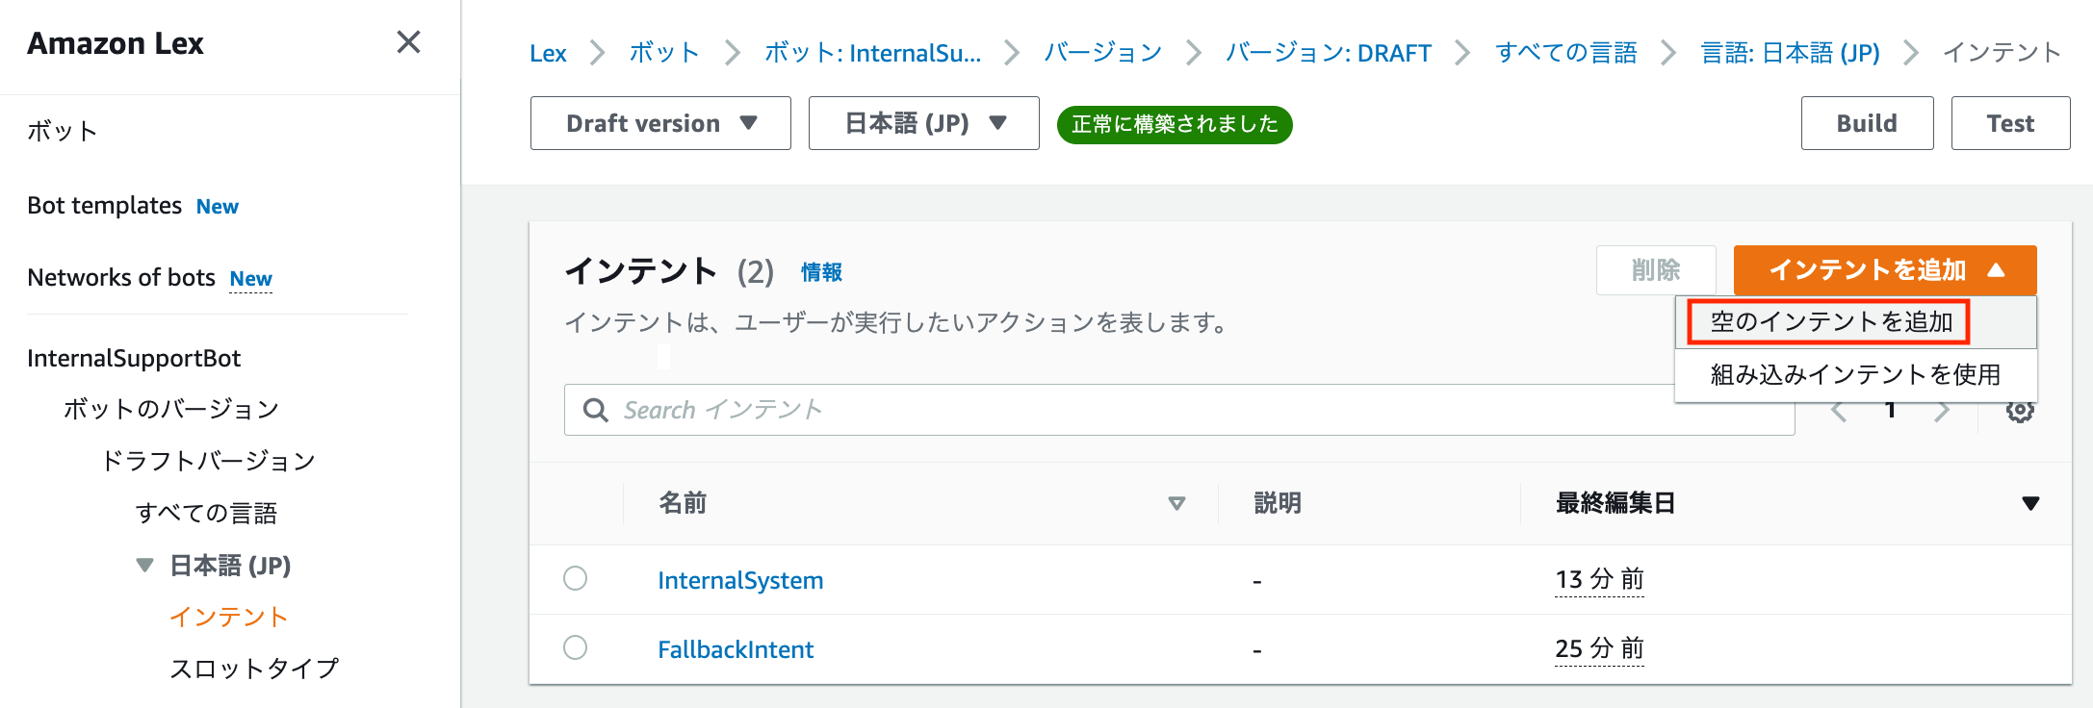
Task: Select the FallbackIntent radio button
Action: click(576, 647)
